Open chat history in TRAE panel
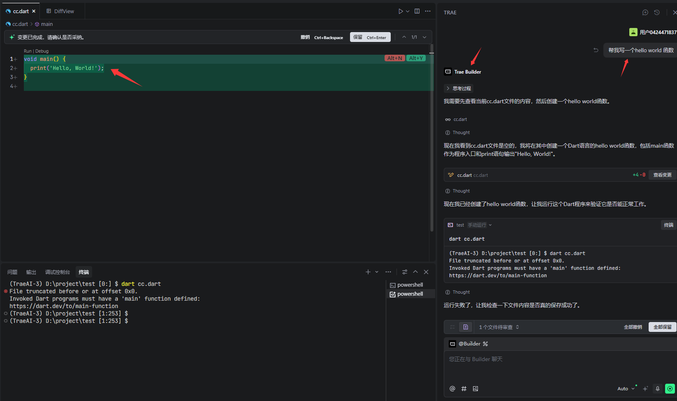 (657, 12)
